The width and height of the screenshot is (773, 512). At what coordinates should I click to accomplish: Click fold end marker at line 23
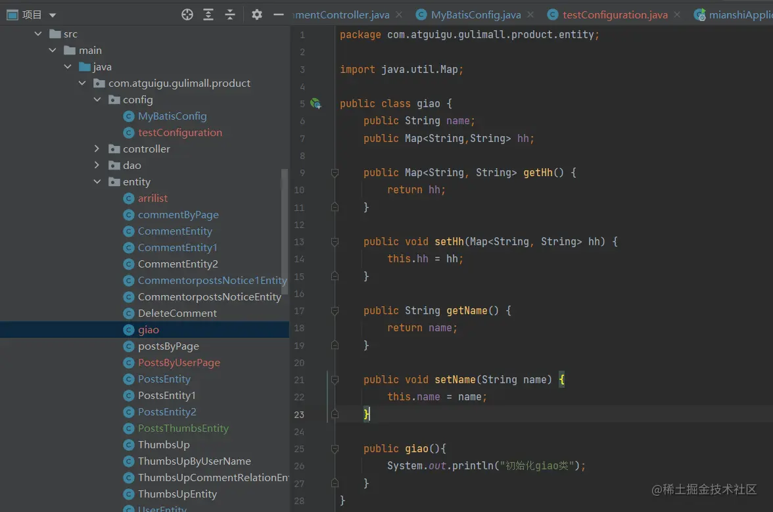point(335,414)
